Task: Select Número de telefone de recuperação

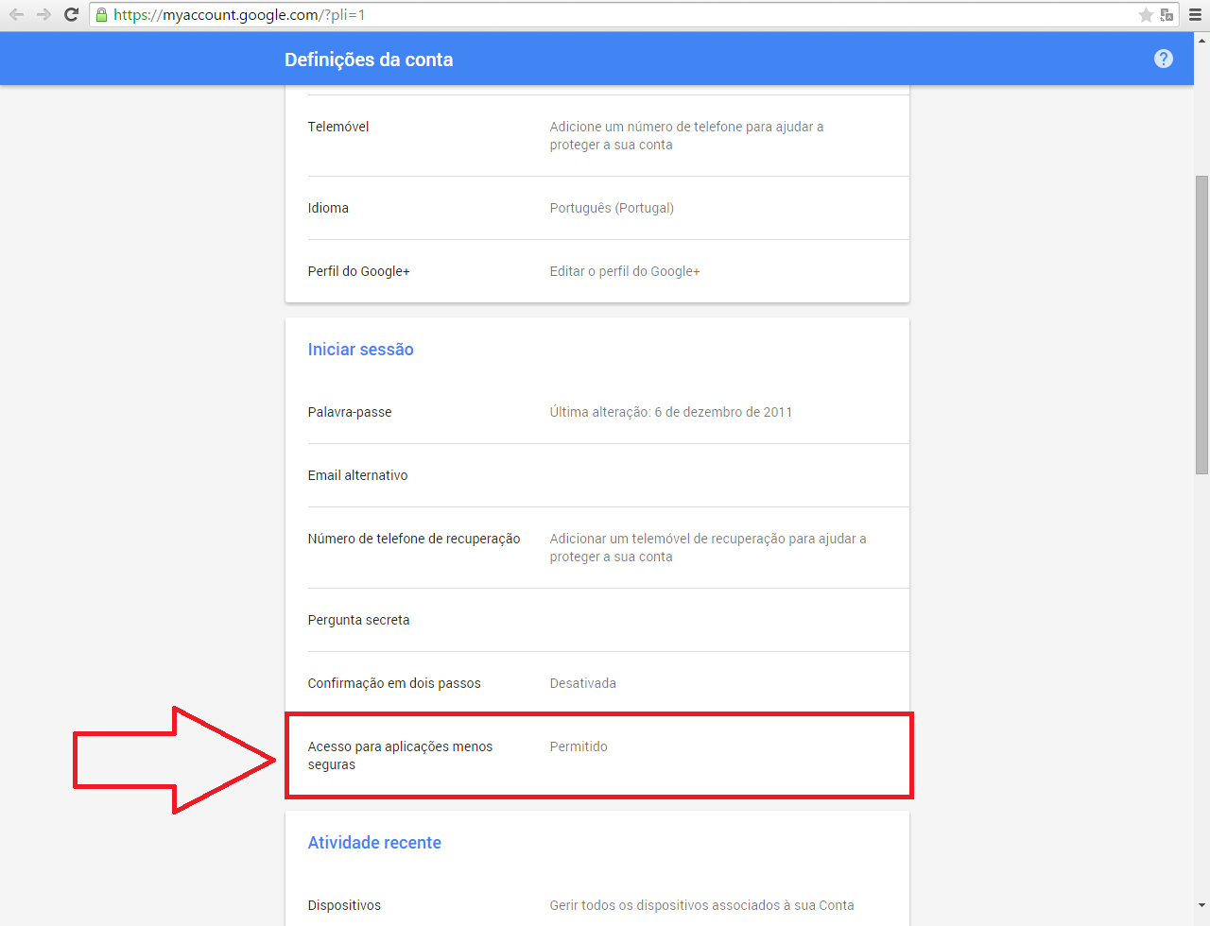Action: tap(597, 547)
